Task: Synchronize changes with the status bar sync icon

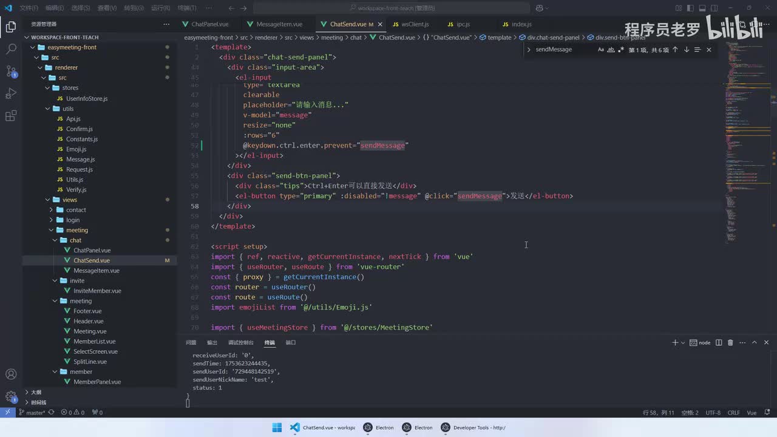Action: tap(51, 413)
